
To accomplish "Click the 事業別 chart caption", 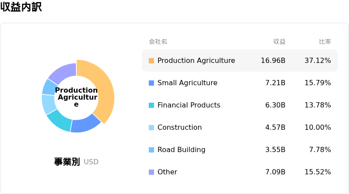I will pyautogui.click(x=67, y=162).
